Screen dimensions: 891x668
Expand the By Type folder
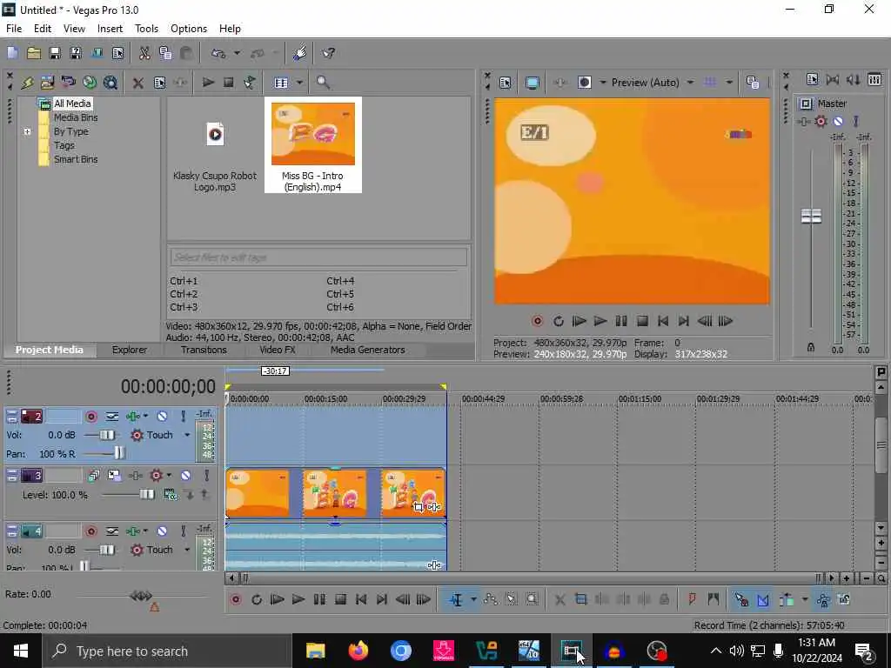[27, 131]
